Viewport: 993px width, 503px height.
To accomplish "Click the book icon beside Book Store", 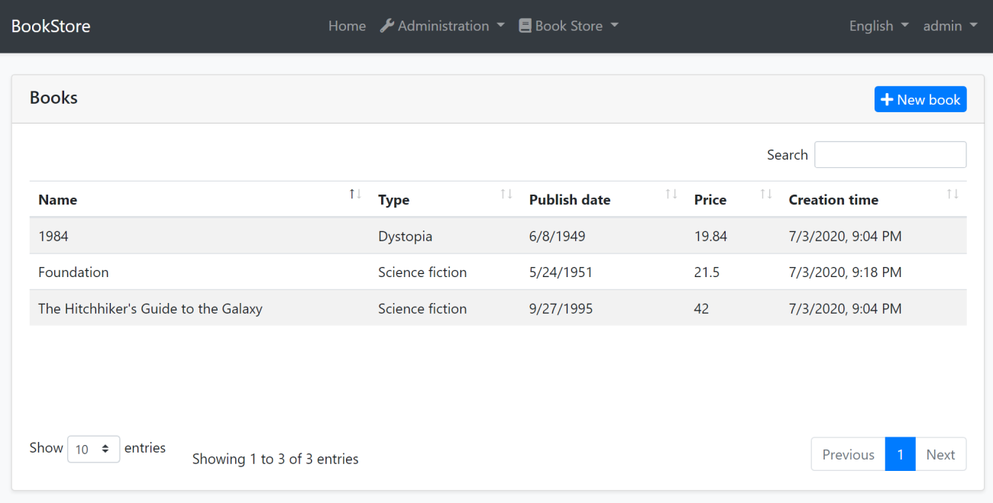I will coord(525,26).
